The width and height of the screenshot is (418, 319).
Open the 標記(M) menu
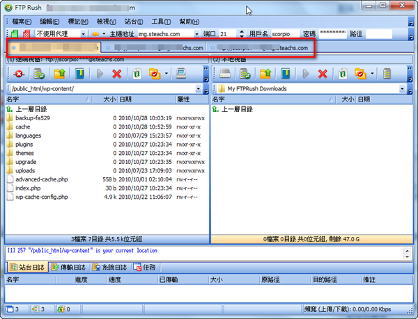78,22
